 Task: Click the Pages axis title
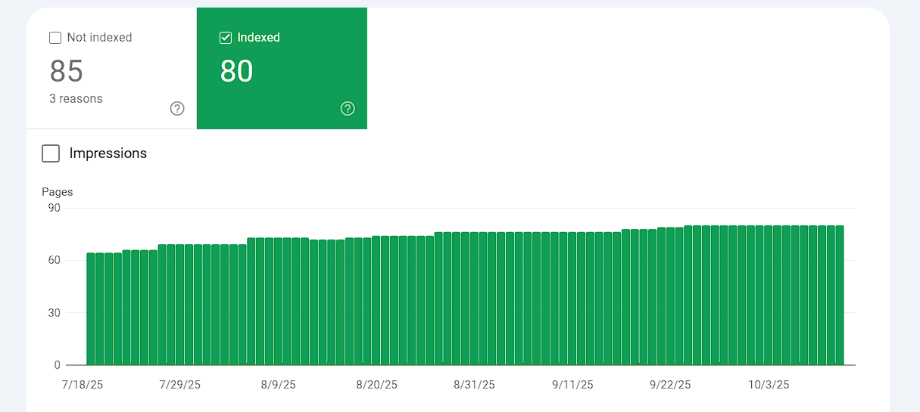[58, 192]
